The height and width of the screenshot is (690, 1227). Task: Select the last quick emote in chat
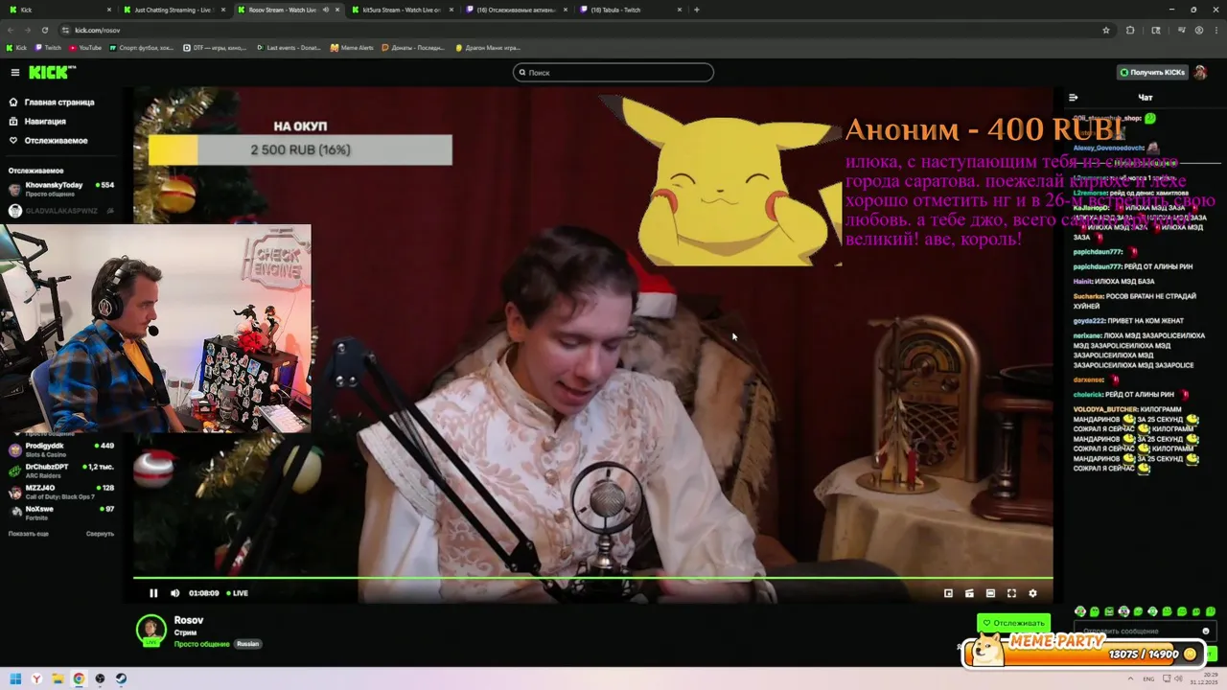coord(1211,611)
